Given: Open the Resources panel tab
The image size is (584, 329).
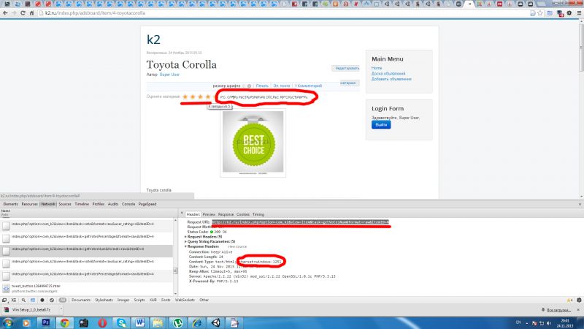Looking at the screenshot, I should [x=29, y=205].
